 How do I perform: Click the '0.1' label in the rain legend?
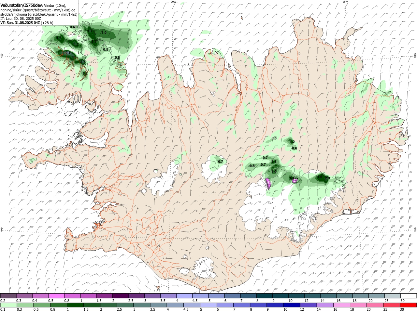(3, 310)
